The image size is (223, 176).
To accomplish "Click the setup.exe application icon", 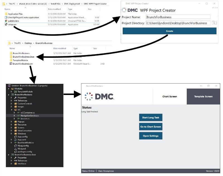I will (x=6, y=24).
